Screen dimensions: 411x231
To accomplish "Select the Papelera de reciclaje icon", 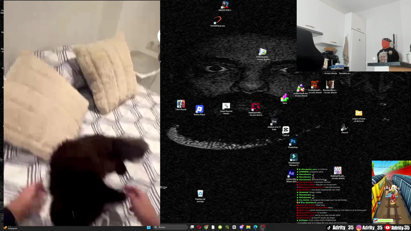I will tap(200, 196).
